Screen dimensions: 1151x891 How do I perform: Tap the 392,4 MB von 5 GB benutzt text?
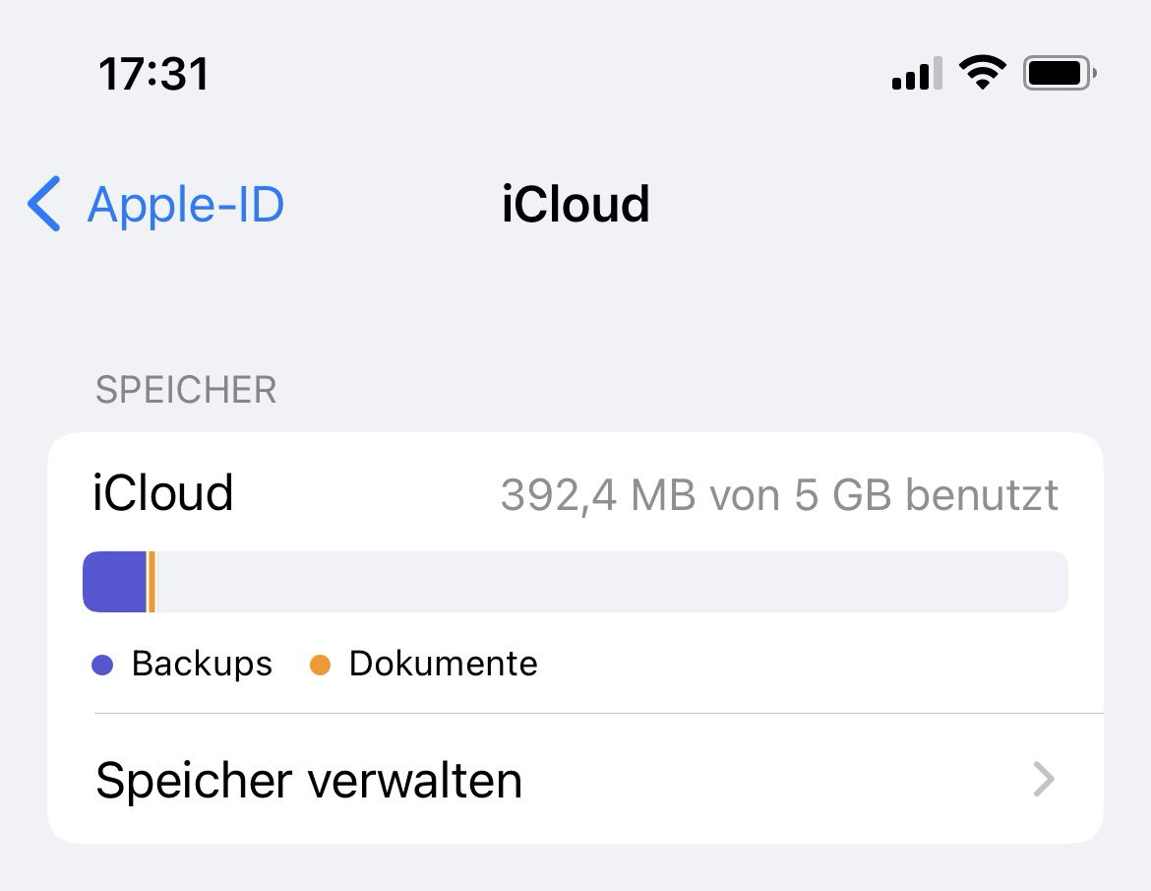[779, 494]
